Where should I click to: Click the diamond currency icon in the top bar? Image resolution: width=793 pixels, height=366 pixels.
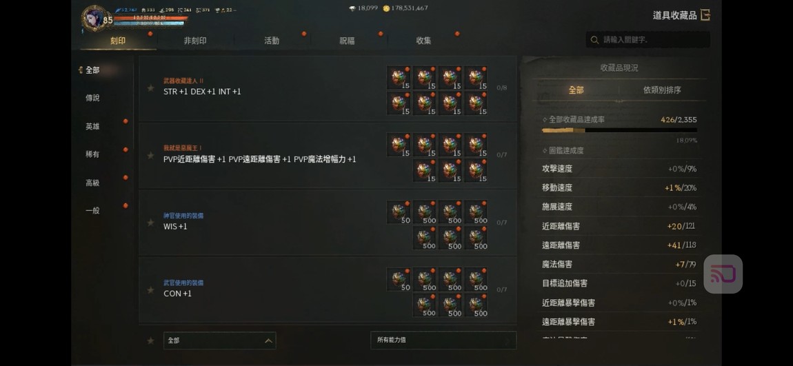pyautogui.click(x=352, y=8)
